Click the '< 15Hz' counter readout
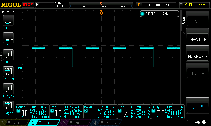Image resolution: width=211 pixels, height=126 pixels. [x=163, y=14]
